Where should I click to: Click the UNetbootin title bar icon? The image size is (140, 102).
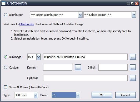click(3, 3)
